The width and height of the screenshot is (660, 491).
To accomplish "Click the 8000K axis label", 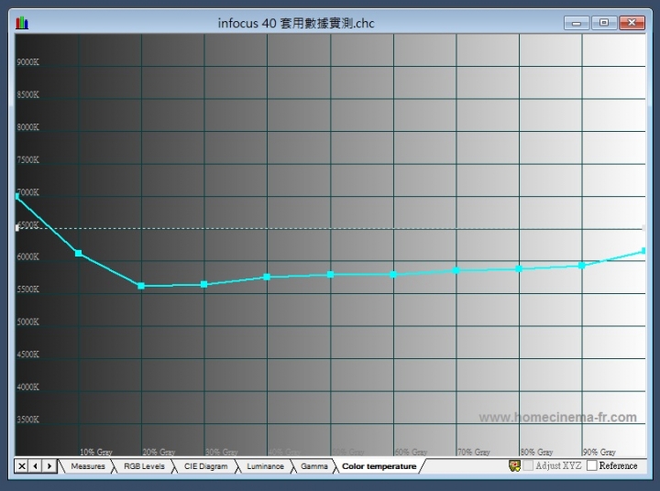I will point(27,127).
